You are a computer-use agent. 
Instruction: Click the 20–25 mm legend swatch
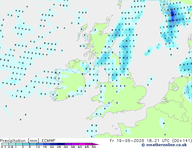[x=54, y=144]
